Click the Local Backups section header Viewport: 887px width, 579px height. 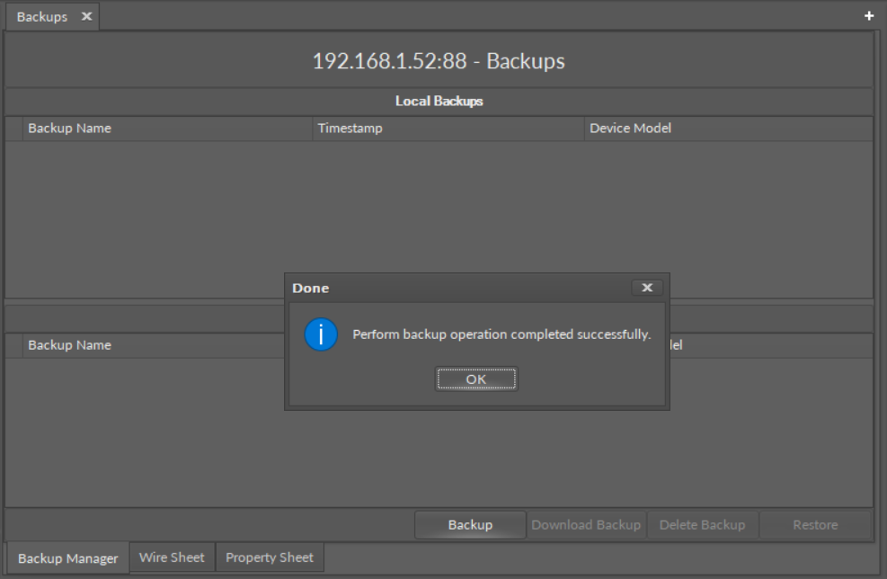coord(439,102)
